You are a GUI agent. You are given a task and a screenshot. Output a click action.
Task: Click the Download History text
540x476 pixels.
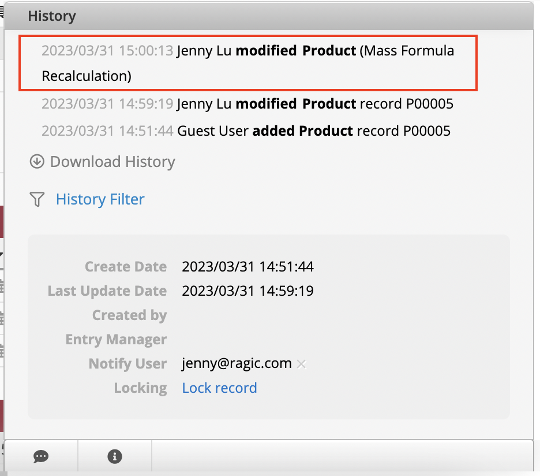[x=112, y=162]
